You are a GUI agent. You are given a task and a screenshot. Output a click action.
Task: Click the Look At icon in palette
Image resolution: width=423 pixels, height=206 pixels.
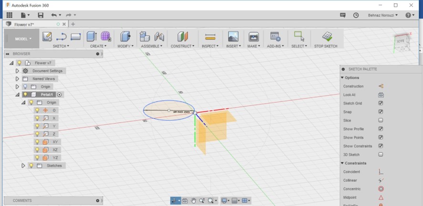click(x=381, y=95)
